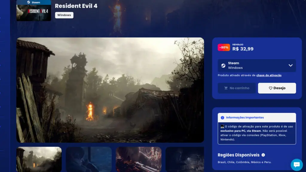Select the village scene thumbnail
Image resolution: width=306 pixels, height=172 pixels.
[39, 159]
